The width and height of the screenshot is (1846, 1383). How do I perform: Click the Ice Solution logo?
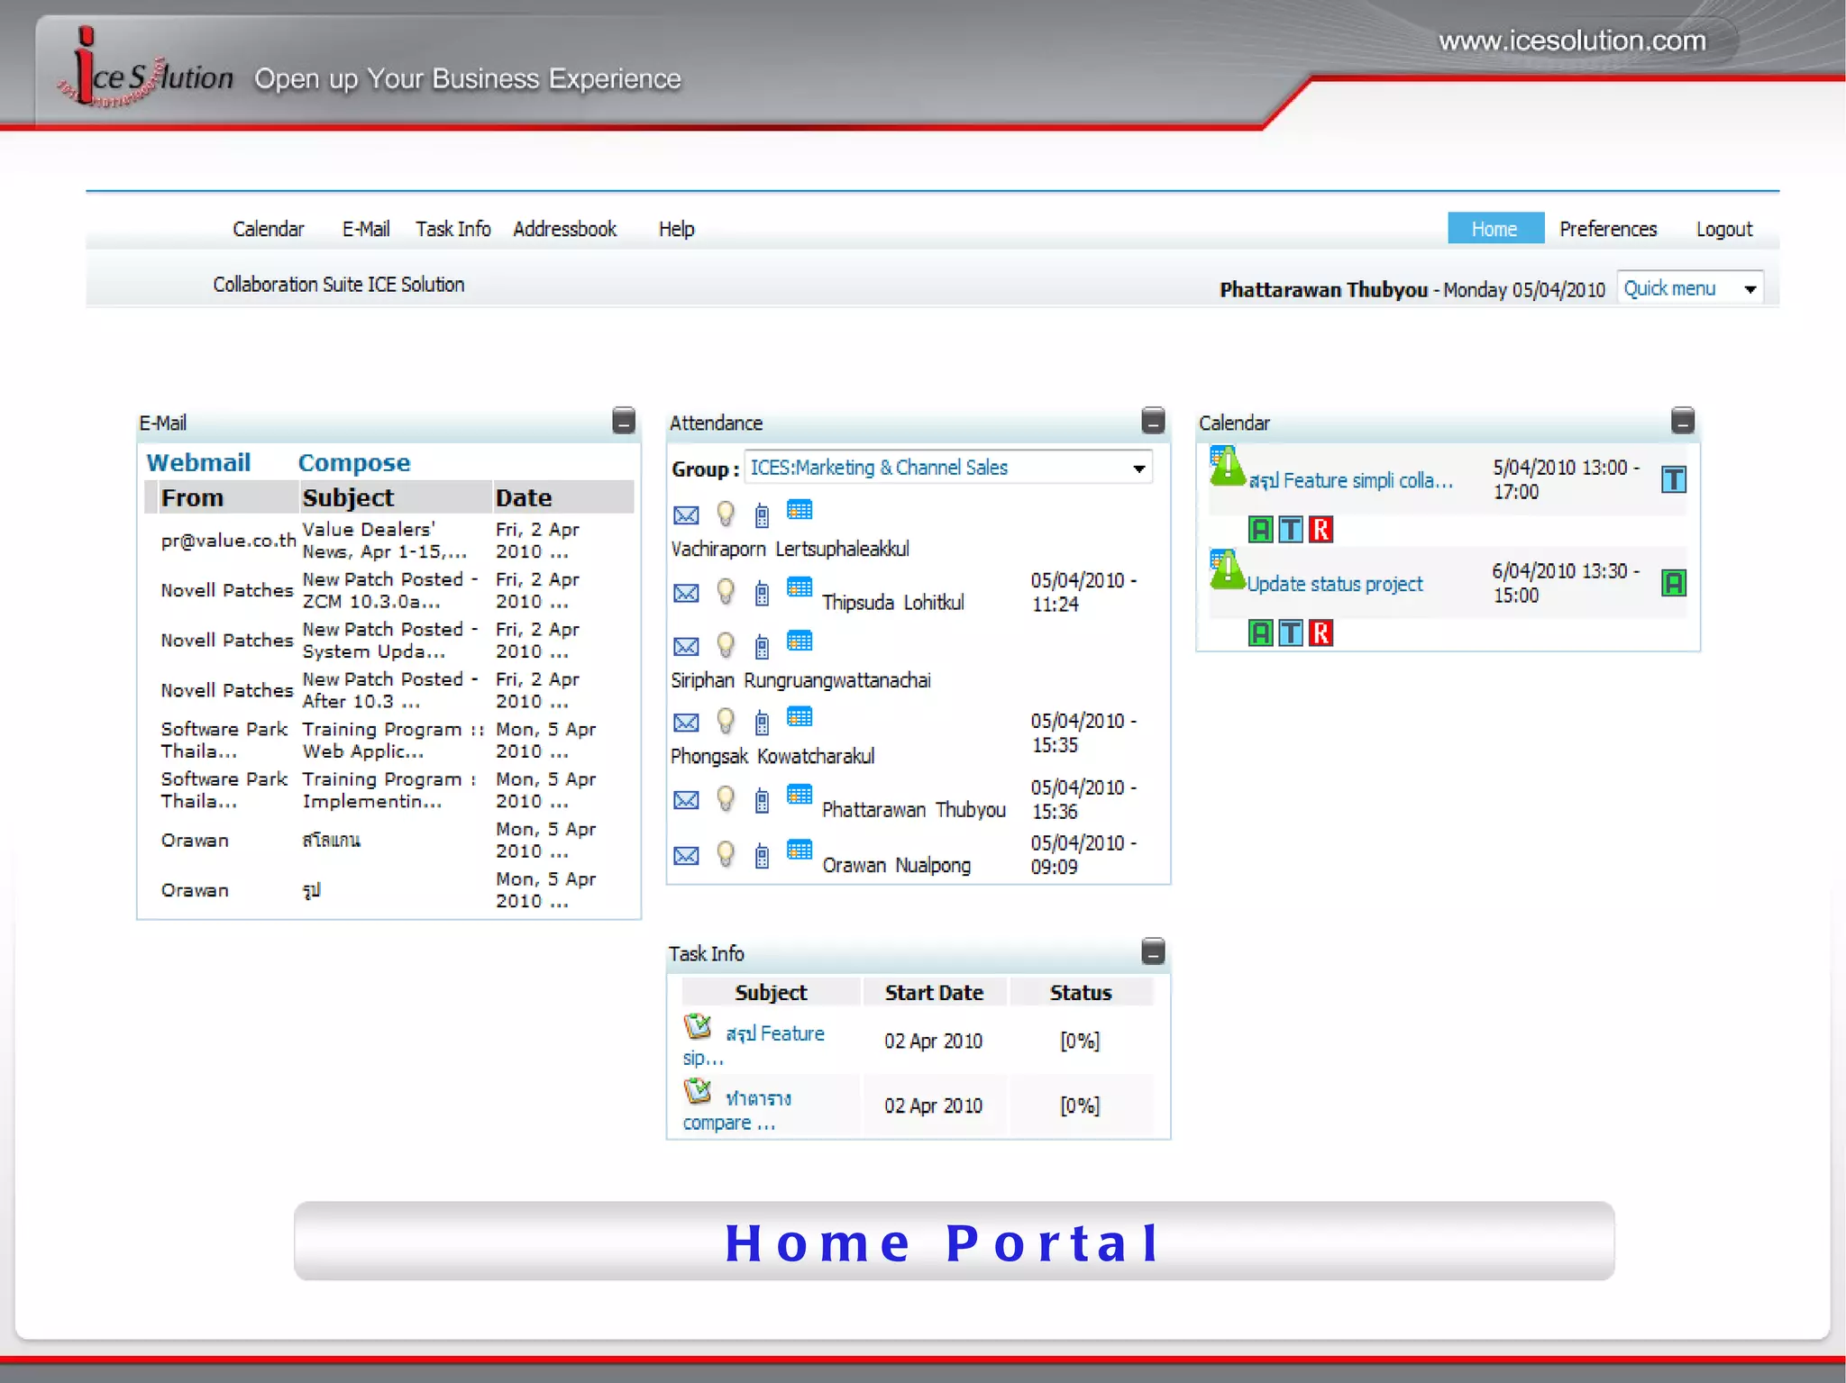pos(145,68)
